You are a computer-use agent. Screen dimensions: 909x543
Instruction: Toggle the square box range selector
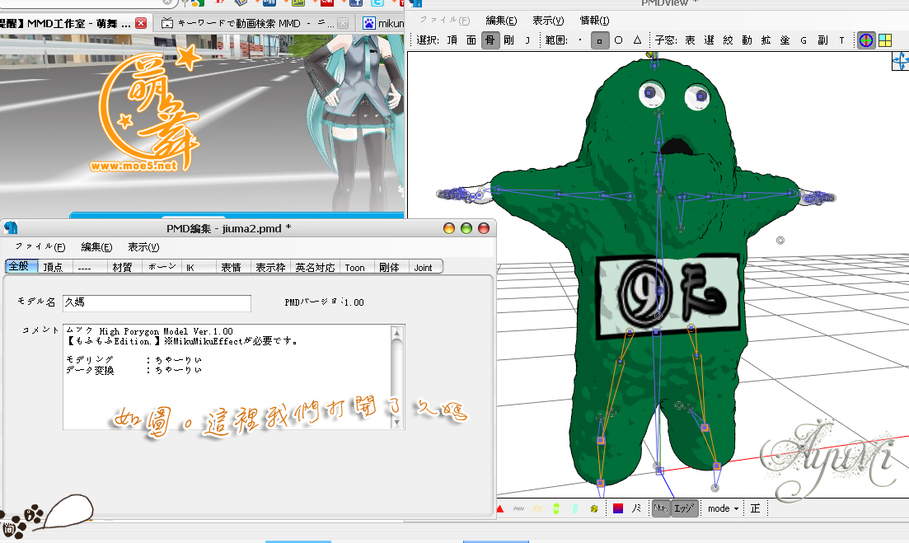coord(600,40)
